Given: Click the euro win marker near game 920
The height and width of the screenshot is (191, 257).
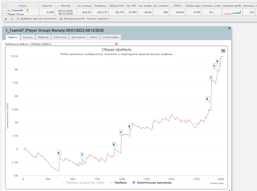Looking at the screenshot, I should [x=114, y=144].
